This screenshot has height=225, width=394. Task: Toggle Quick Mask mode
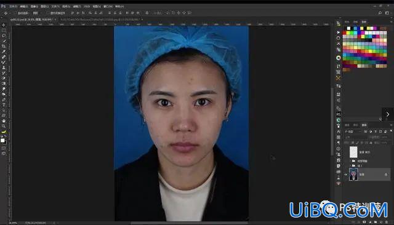click(4, 148)
